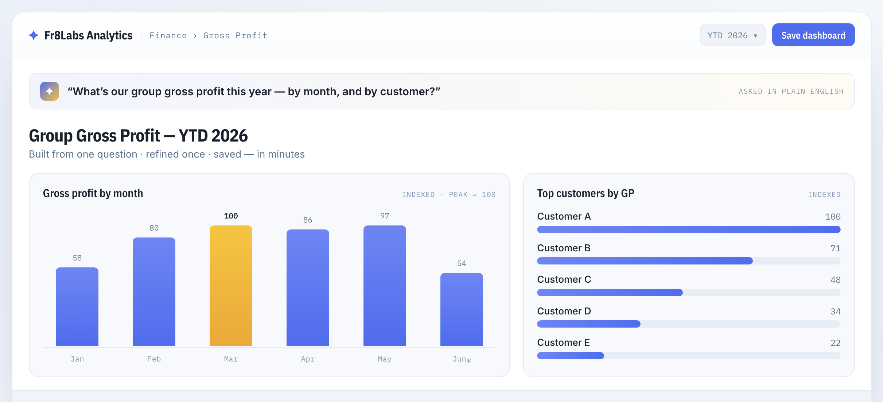This screenshot has height=402, width=883.
Task: Click the 'Customer A' label
Action: (564, 216)
